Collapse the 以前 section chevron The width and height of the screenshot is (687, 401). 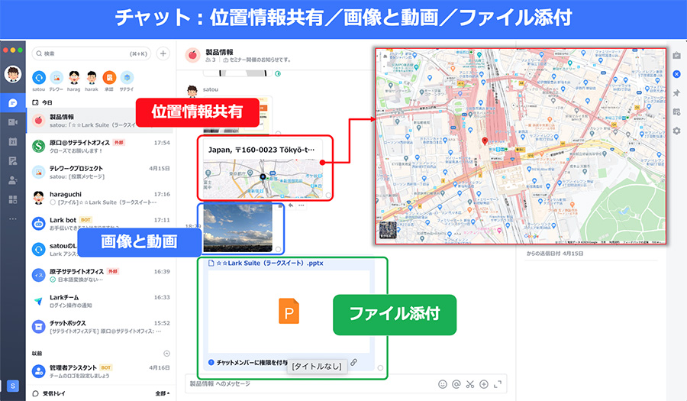tap(166, 353)
